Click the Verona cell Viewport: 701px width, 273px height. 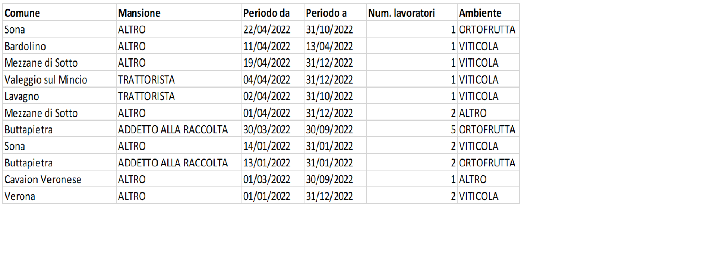59,196
